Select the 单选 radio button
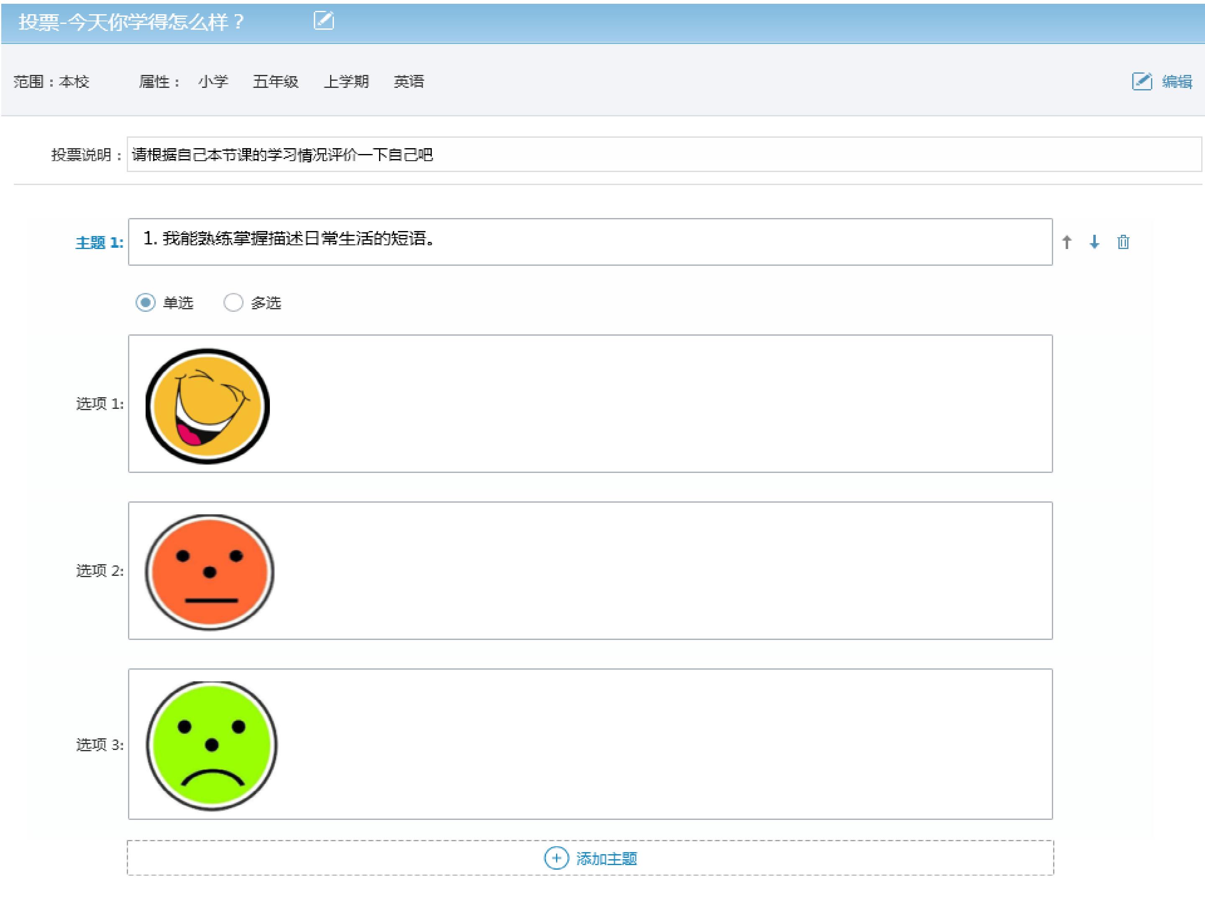Screen dimensions: 1205x904 tap(146, 303)
